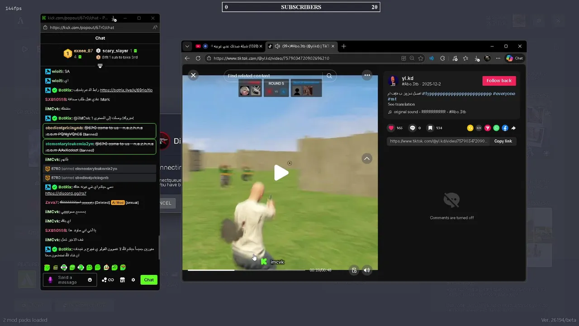Open the #everyone hashtag
Screen dimensions: 579x326
click(504, 94)
